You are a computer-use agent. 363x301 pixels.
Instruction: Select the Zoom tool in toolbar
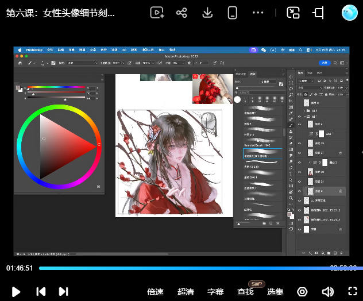[x=291, y=198]
